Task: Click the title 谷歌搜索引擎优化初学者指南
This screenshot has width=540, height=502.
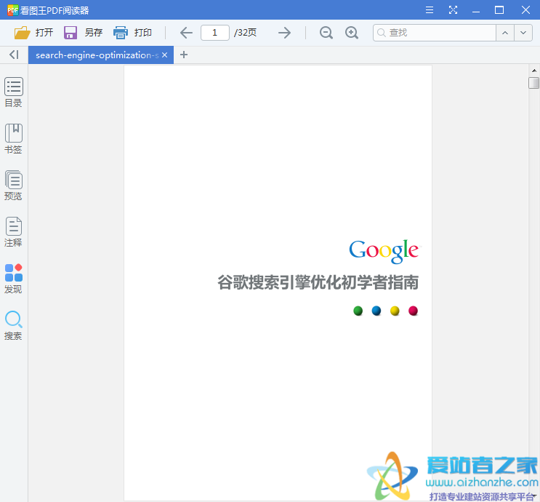Action: click(x=318, y=282)
